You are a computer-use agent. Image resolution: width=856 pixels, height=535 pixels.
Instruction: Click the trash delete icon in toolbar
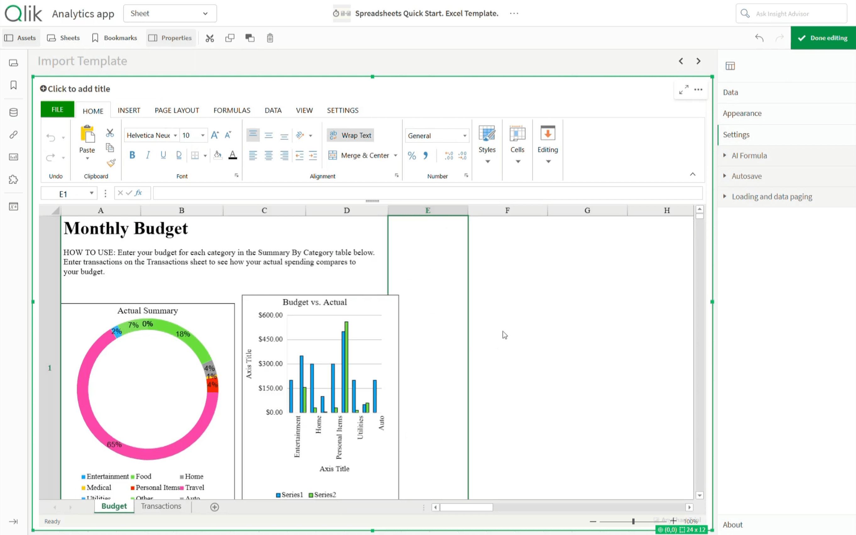pyautogui.click(x=270, y=38)
